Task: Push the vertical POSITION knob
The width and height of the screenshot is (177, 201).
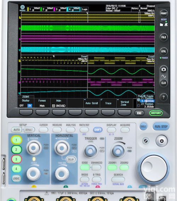Action: click(x=34, y=148)
